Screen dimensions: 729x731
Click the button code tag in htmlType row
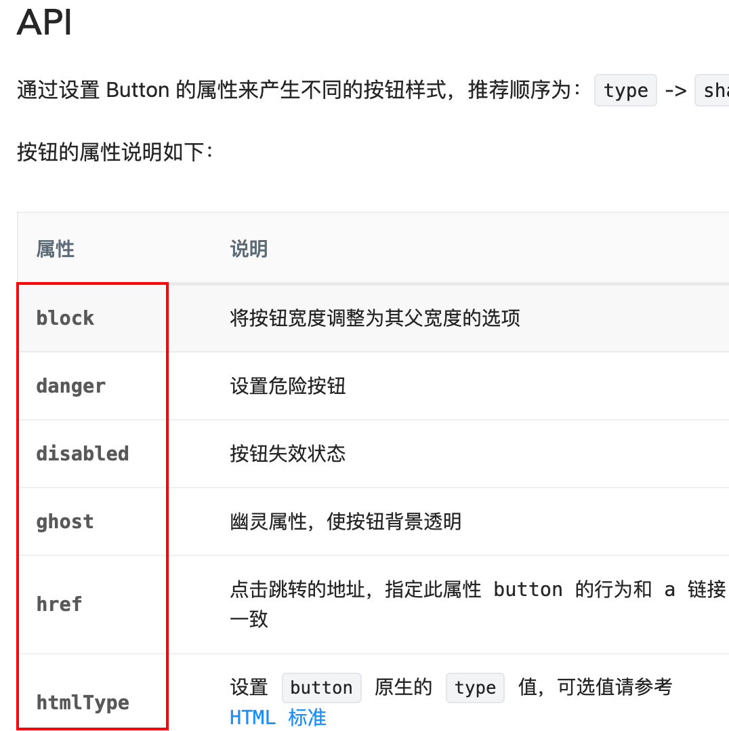coord(321,688)
